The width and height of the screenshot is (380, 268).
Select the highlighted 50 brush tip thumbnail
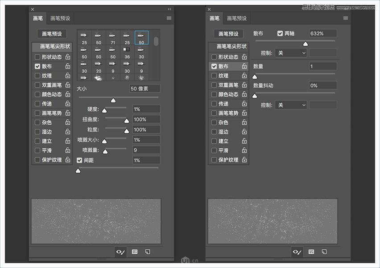[141, 37]
